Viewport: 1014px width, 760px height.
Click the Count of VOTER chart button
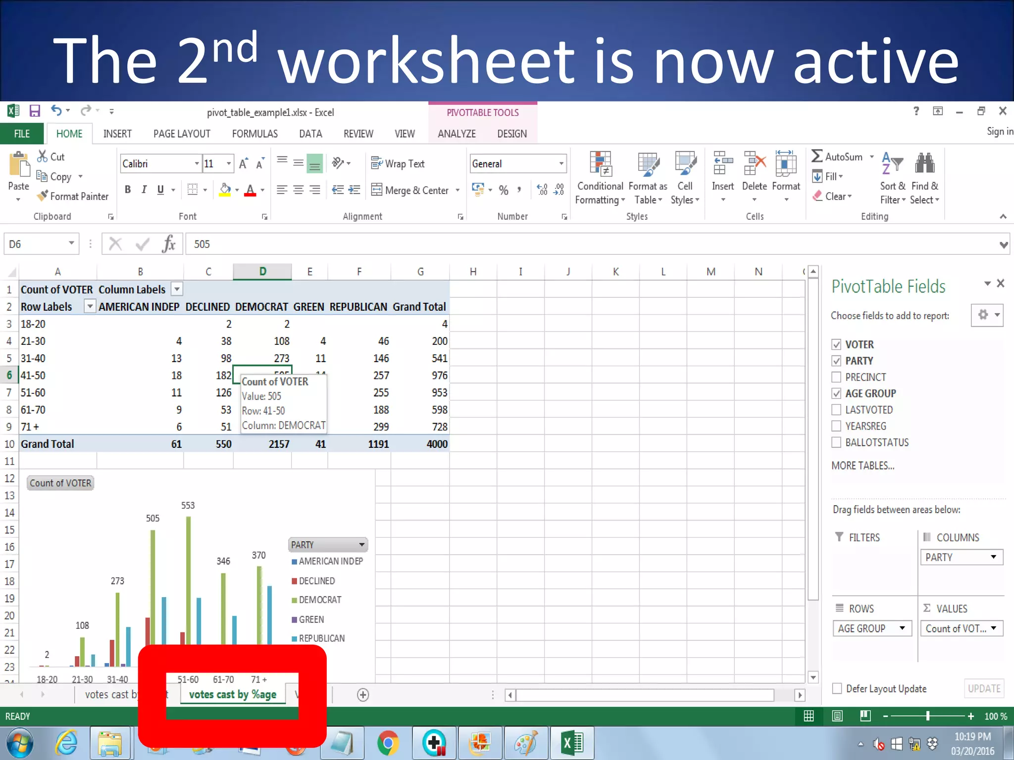tap(60, 483)
